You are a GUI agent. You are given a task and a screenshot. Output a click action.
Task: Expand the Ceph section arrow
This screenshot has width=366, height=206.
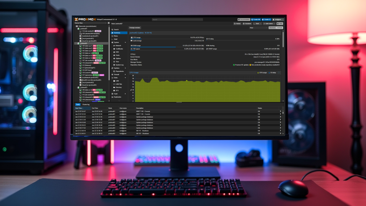coord(125,94)
